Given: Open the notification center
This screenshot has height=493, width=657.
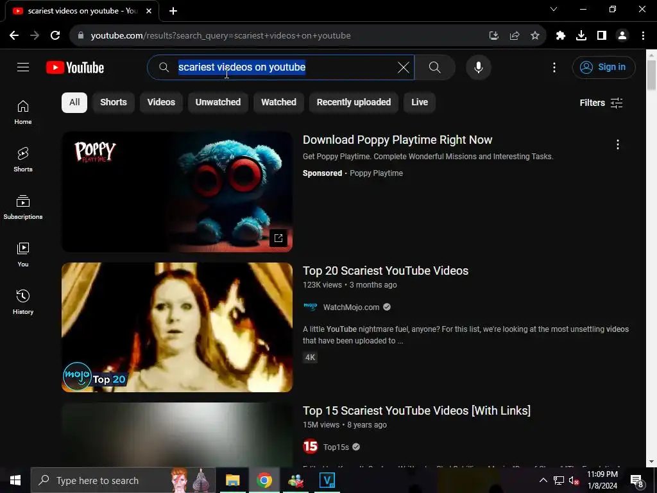Looking at the screenshot, I should 637,480.
